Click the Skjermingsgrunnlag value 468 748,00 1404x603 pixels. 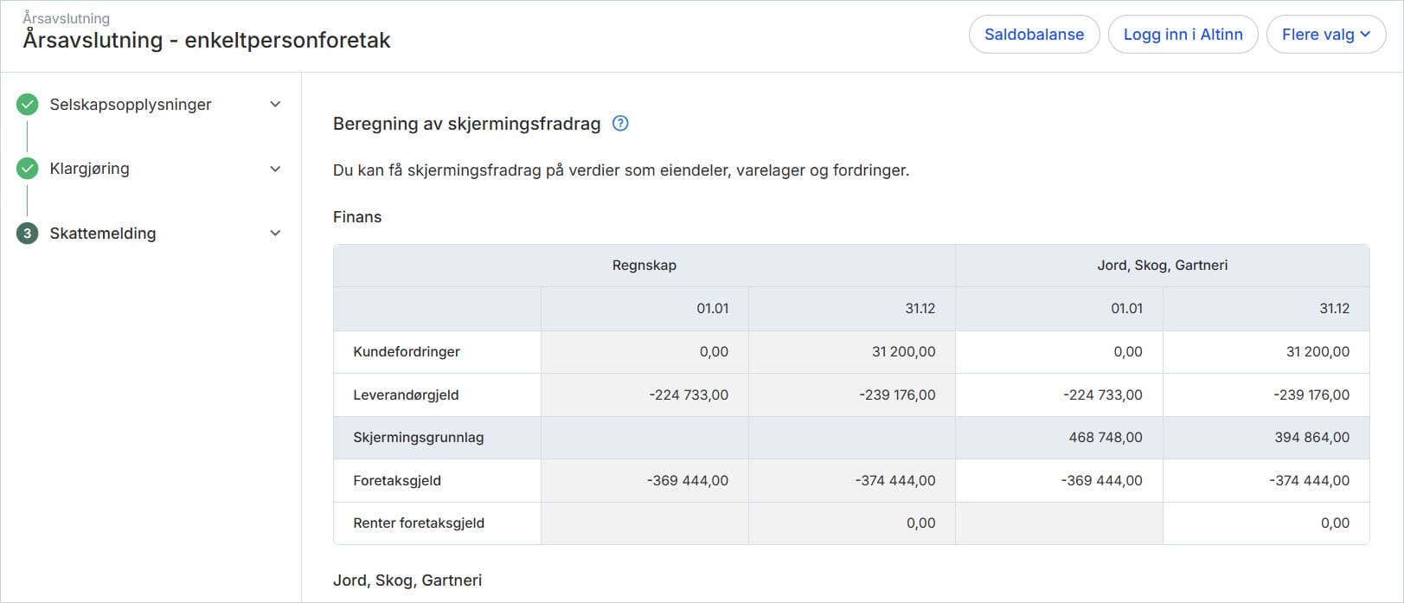click(x=1105, y=438)
